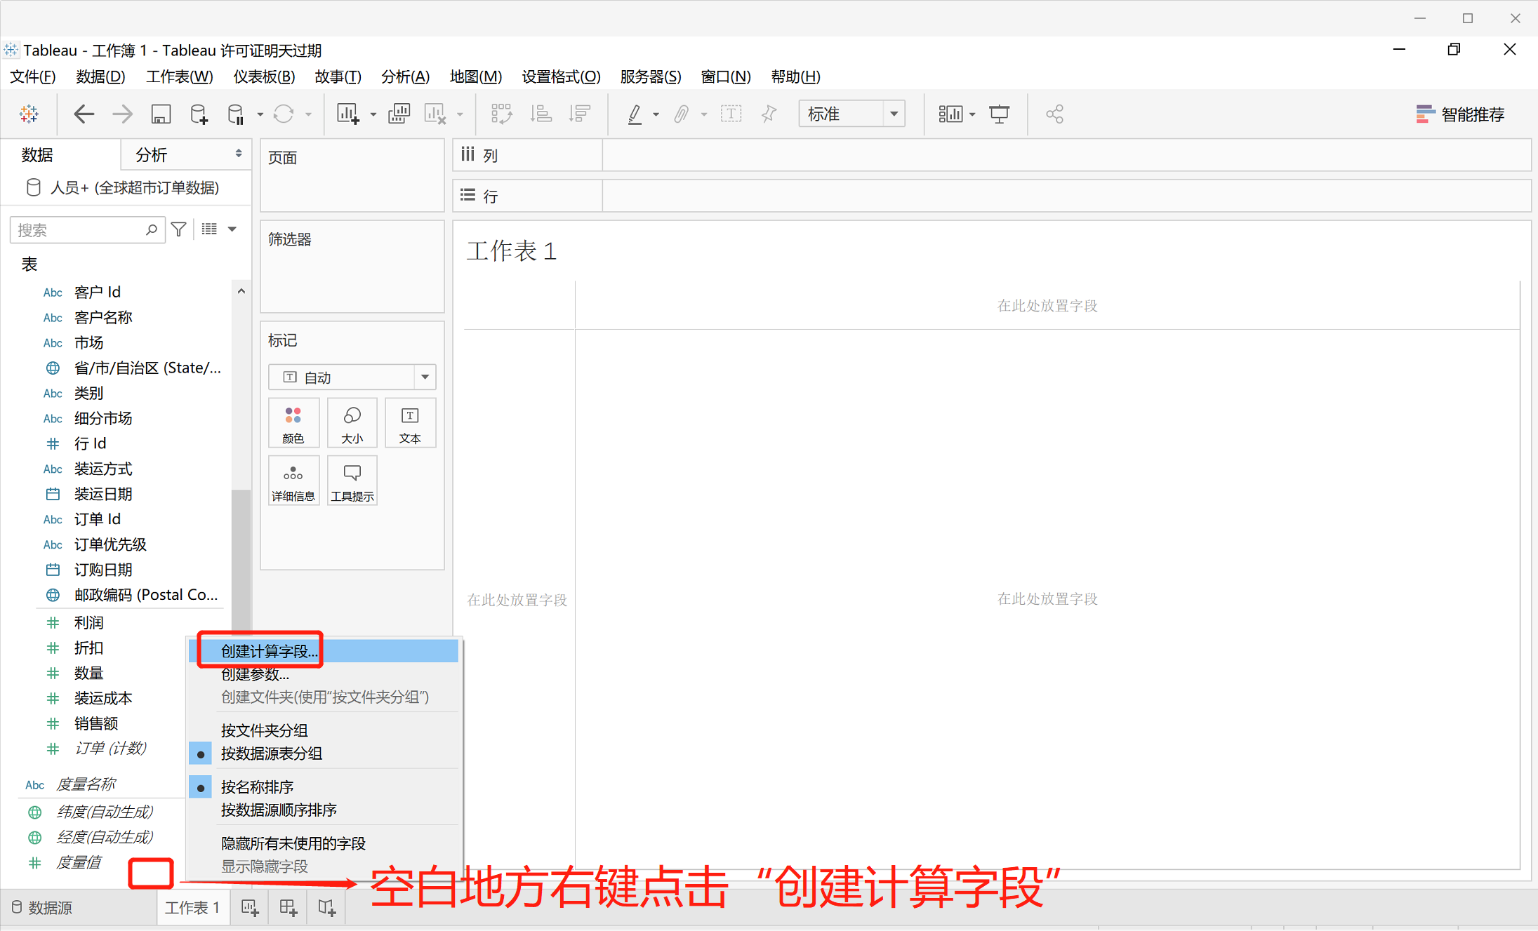
Task: Click the 颜色 color mark button
Action: (x=293, y=423)
